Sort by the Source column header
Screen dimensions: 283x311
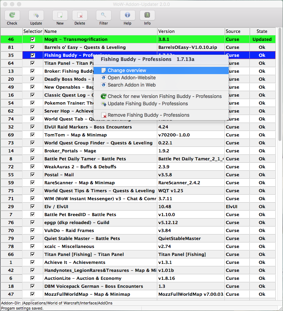pos(237,31)
